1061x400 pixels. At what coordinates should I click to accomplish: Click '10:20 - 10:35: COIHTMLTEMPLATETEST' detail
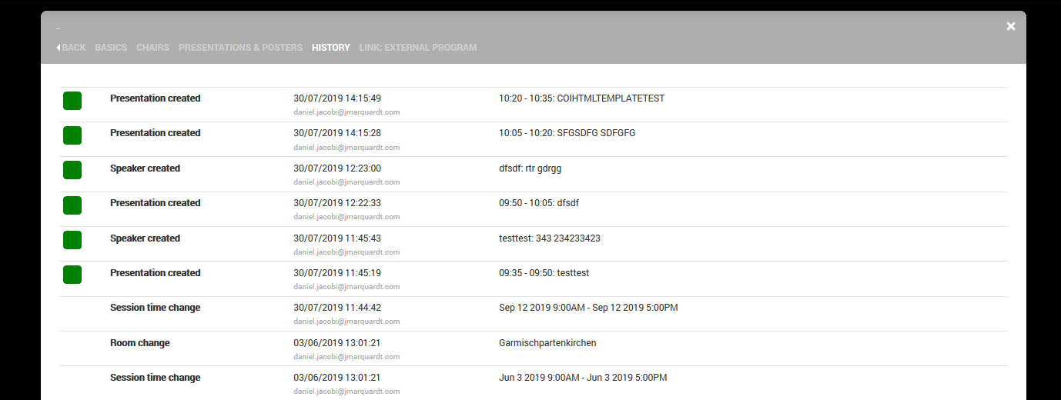(x=581, y=98)
